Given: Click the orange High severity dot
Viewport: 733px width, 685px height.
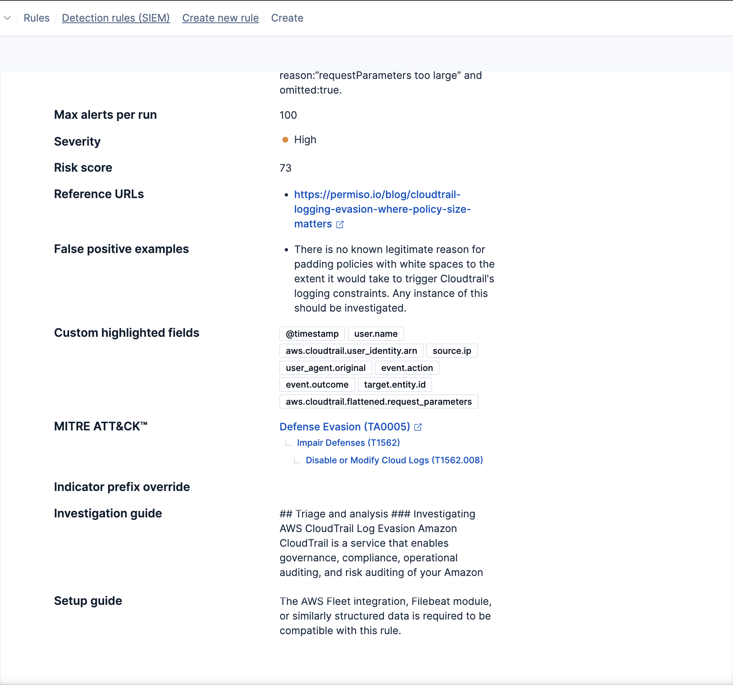Looking at the screenshot, I should [x=285, y=140].
